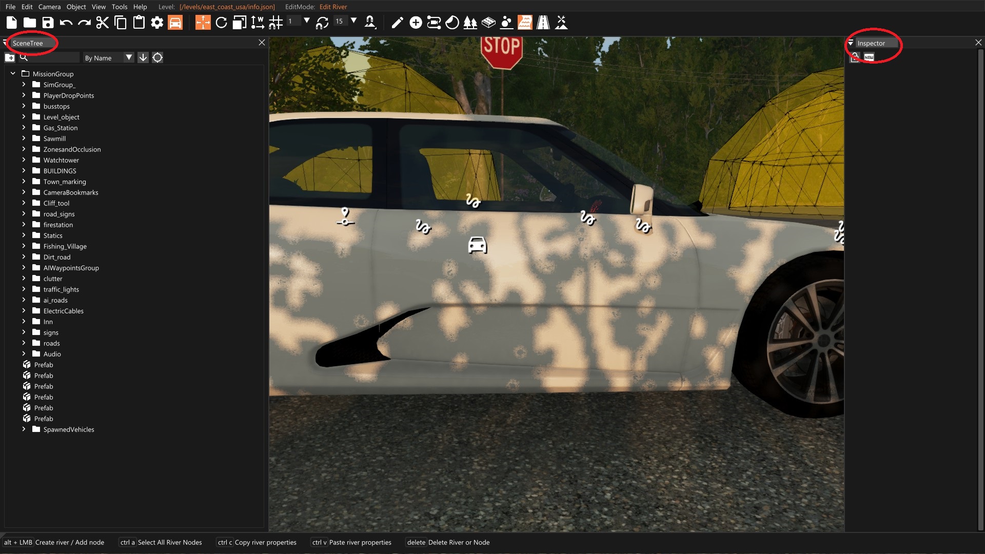Toggle scene tree sort direction arrow

[143, 57]
